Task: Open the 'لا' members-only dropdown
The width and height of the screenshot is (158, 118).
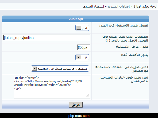Action: (82, 57)
